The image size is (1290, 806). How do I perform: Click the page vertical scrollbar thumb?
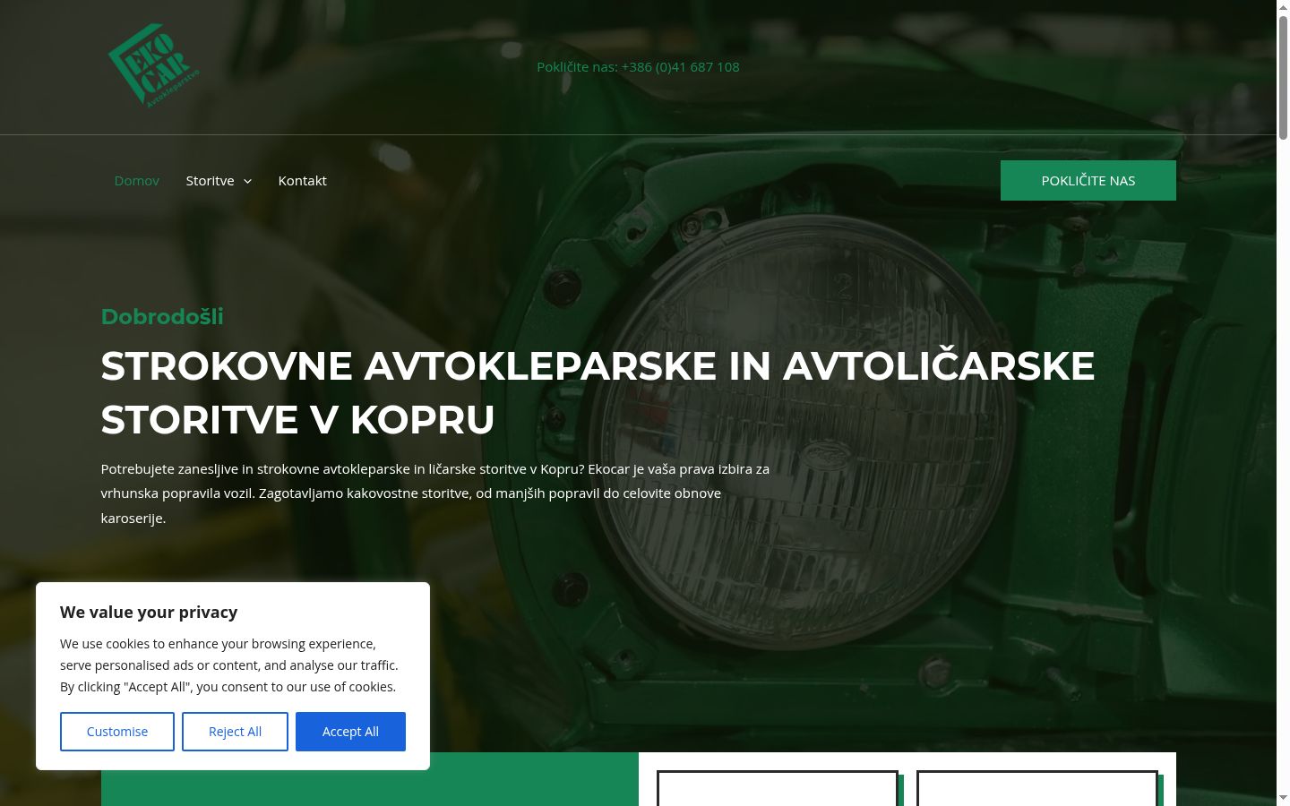1283,77
